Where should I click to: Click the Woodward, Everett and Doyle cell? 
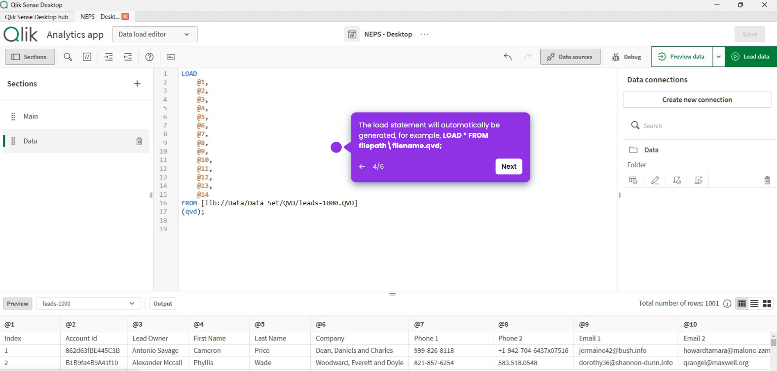[x=360, y=363]
